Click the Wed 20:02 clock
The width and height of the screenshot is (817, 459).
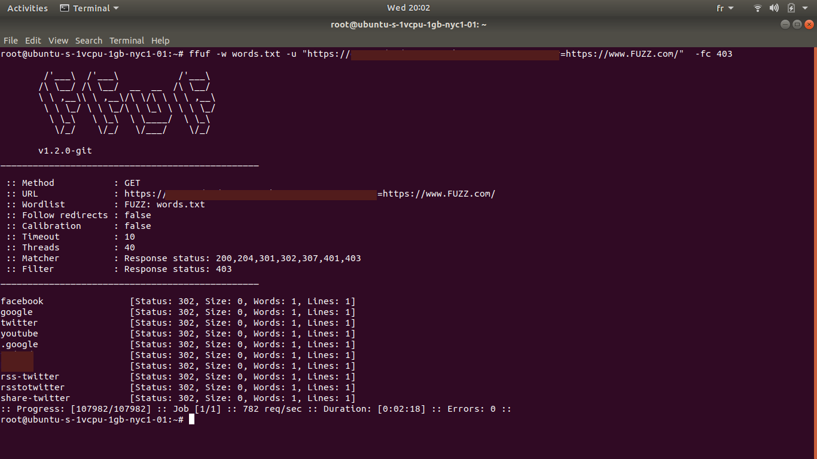pyautogui.click(x=408, y=8)
